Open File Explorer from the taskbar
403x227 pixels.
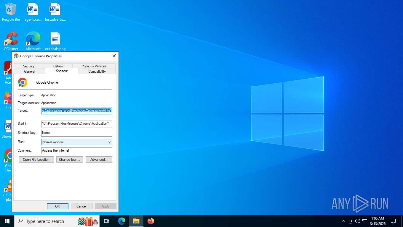tap(136, 221)
